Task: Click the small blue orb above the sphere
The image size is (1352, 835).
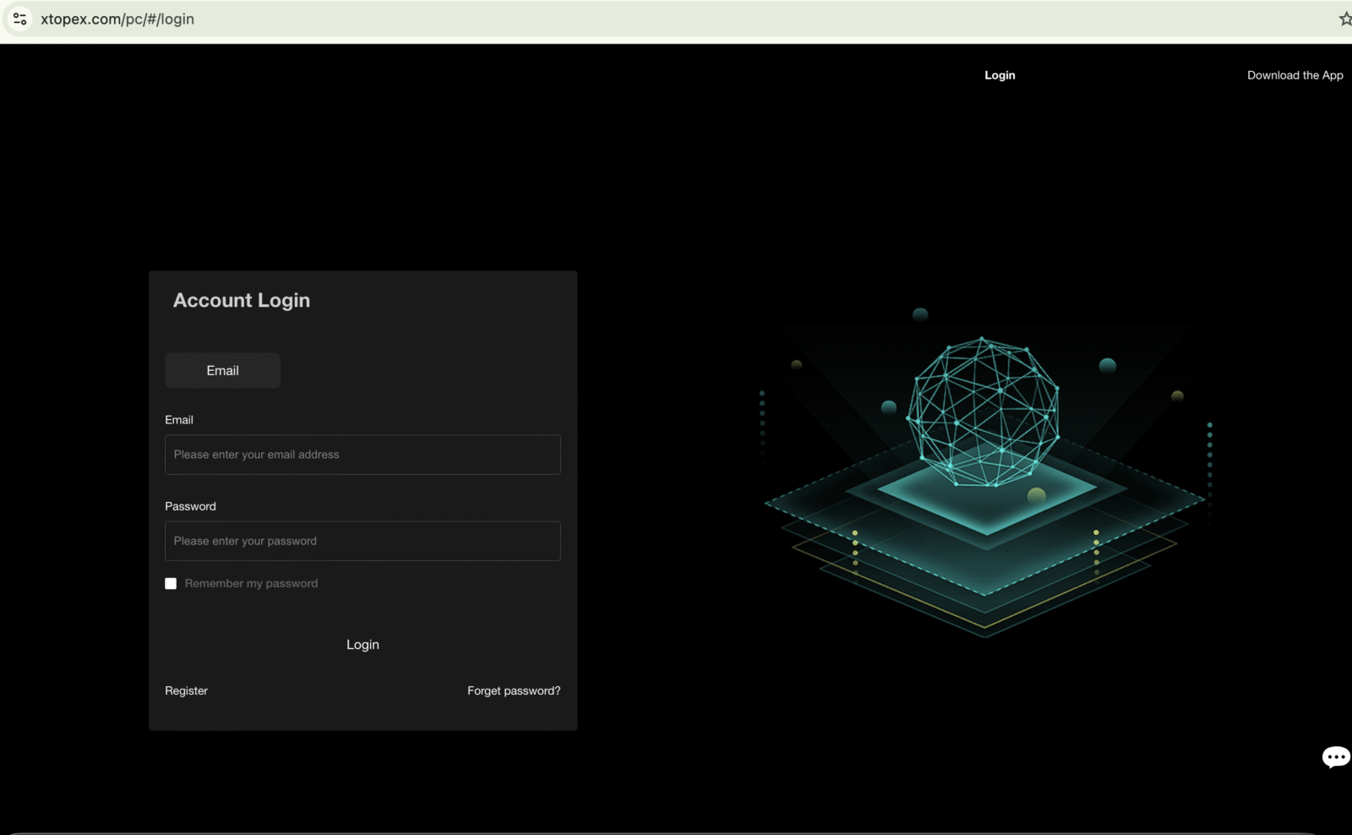Action: (x=920, y=314)
